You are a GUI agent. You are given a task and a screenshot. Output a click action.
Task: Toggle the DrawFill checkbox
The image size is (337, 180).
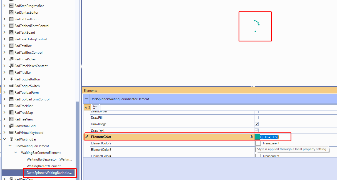click(x=257, y=118)
